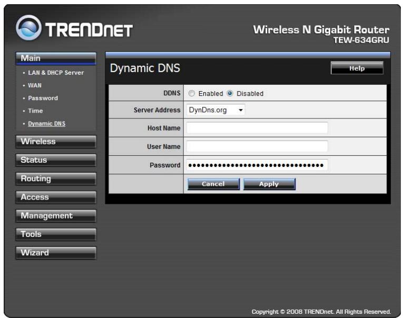Viewport: 403px width, 318px height.
Task: Click the Host Name label
Action: [x=164, y=128]
